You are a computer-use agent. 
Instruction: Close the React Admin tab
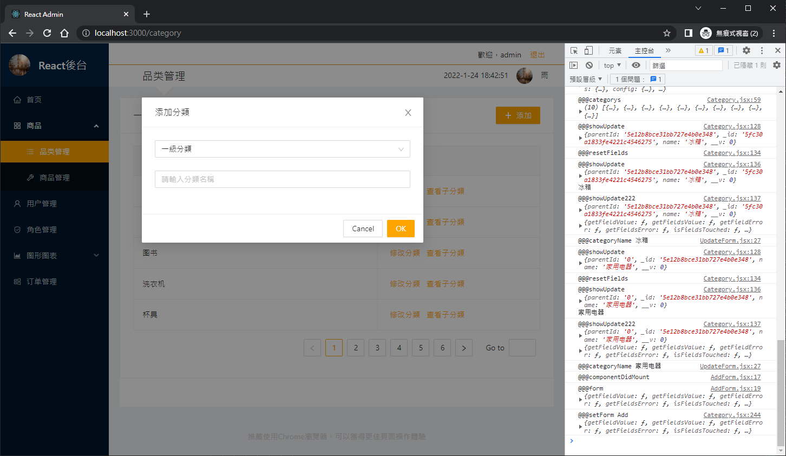(126, 14)
